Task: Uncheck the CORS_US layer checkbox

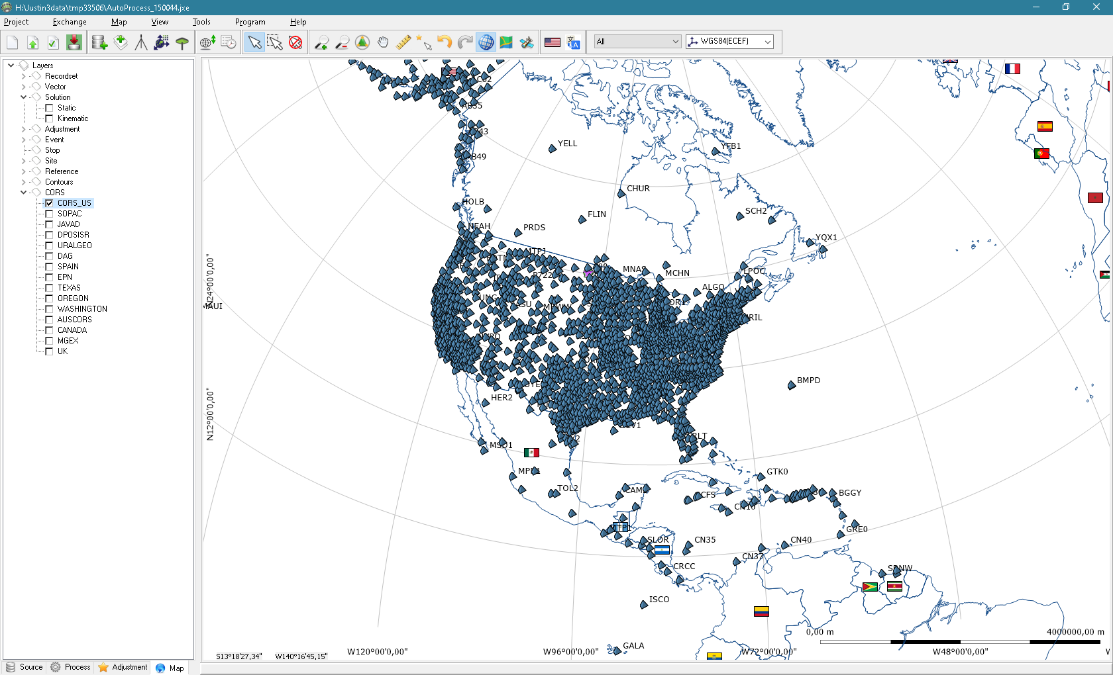Action: coord(49,203)
